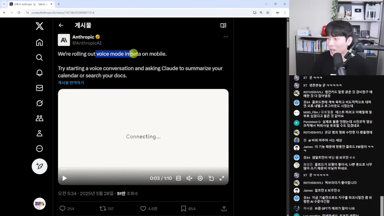The width and height of the screenshot is (384, 216).
Task: Play the video
Action: coord(65,178)
